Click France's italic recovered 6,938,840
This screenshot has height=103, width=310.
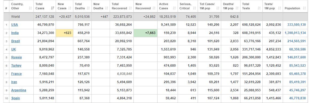(x=124, y=74)
